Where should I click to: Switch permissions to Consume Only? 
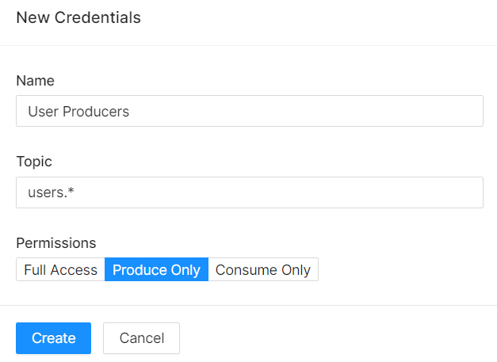[263, 269]
